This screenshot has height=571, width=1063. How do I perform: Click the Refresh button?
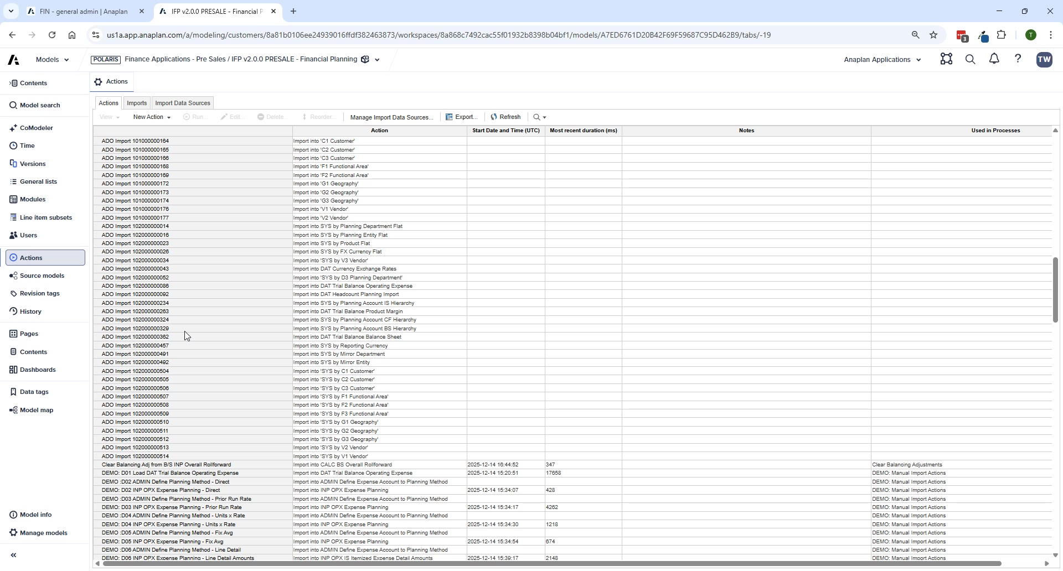(505, 117)
